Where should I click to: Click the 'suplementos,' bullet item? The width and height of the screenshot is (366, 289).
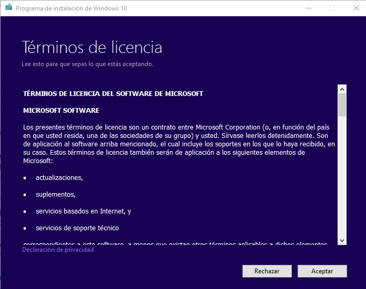(56, 195)
